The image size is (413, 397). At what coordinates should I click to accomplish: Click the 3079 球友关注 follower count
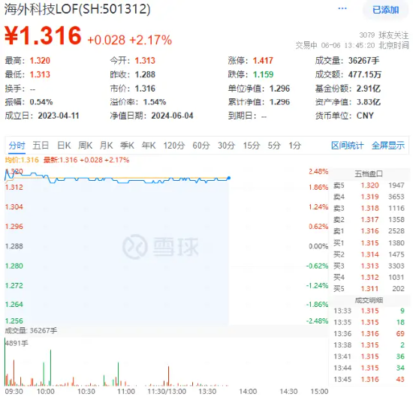[x=384, y=35]
